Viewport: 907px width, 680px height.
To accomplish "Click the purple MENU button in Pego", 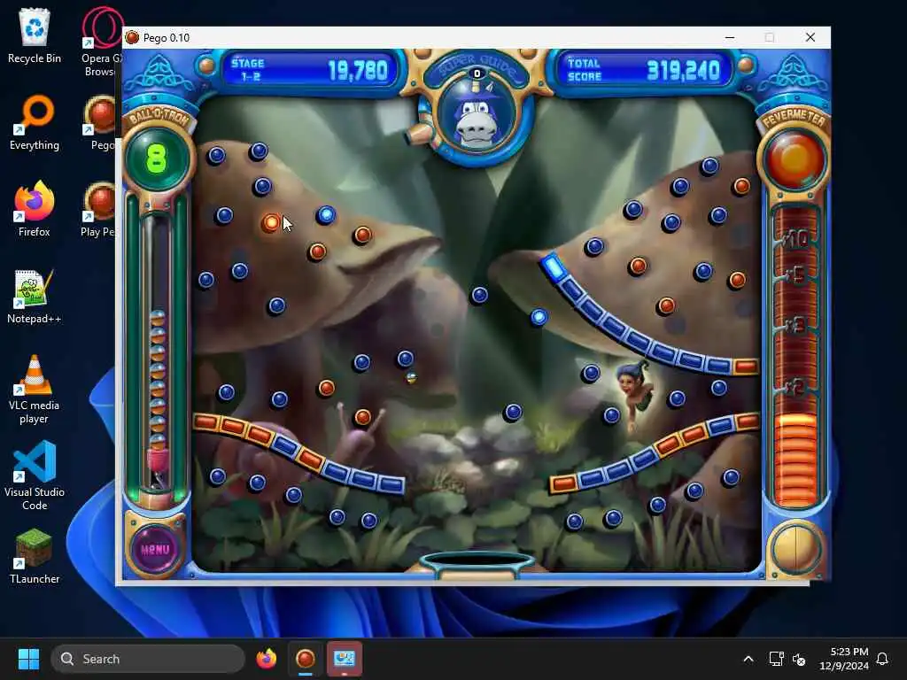I will click(x=155, y=548).
